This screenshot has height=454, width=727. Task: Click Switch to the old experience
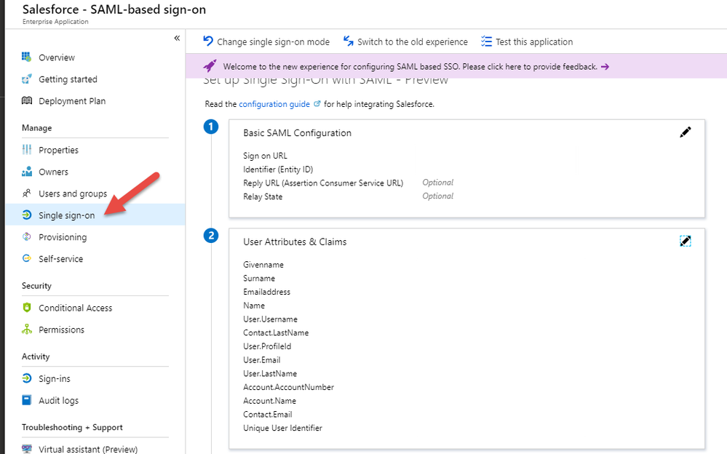(413, 41)
